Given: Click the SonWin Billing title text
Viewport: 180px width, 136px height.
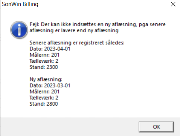Looking at the screenshot, I should [x=20, y=4].
